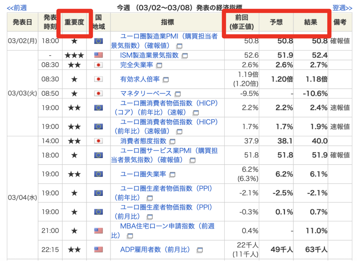Click US flag icon in ISM row

[98, 55]
